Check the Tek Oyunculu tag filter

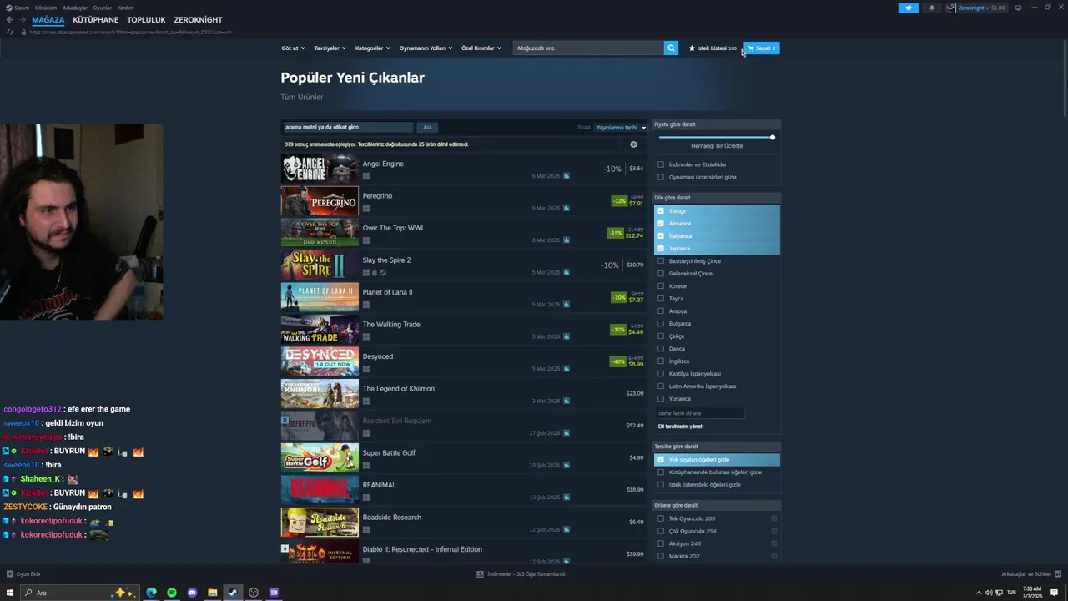tap(661, 518)
